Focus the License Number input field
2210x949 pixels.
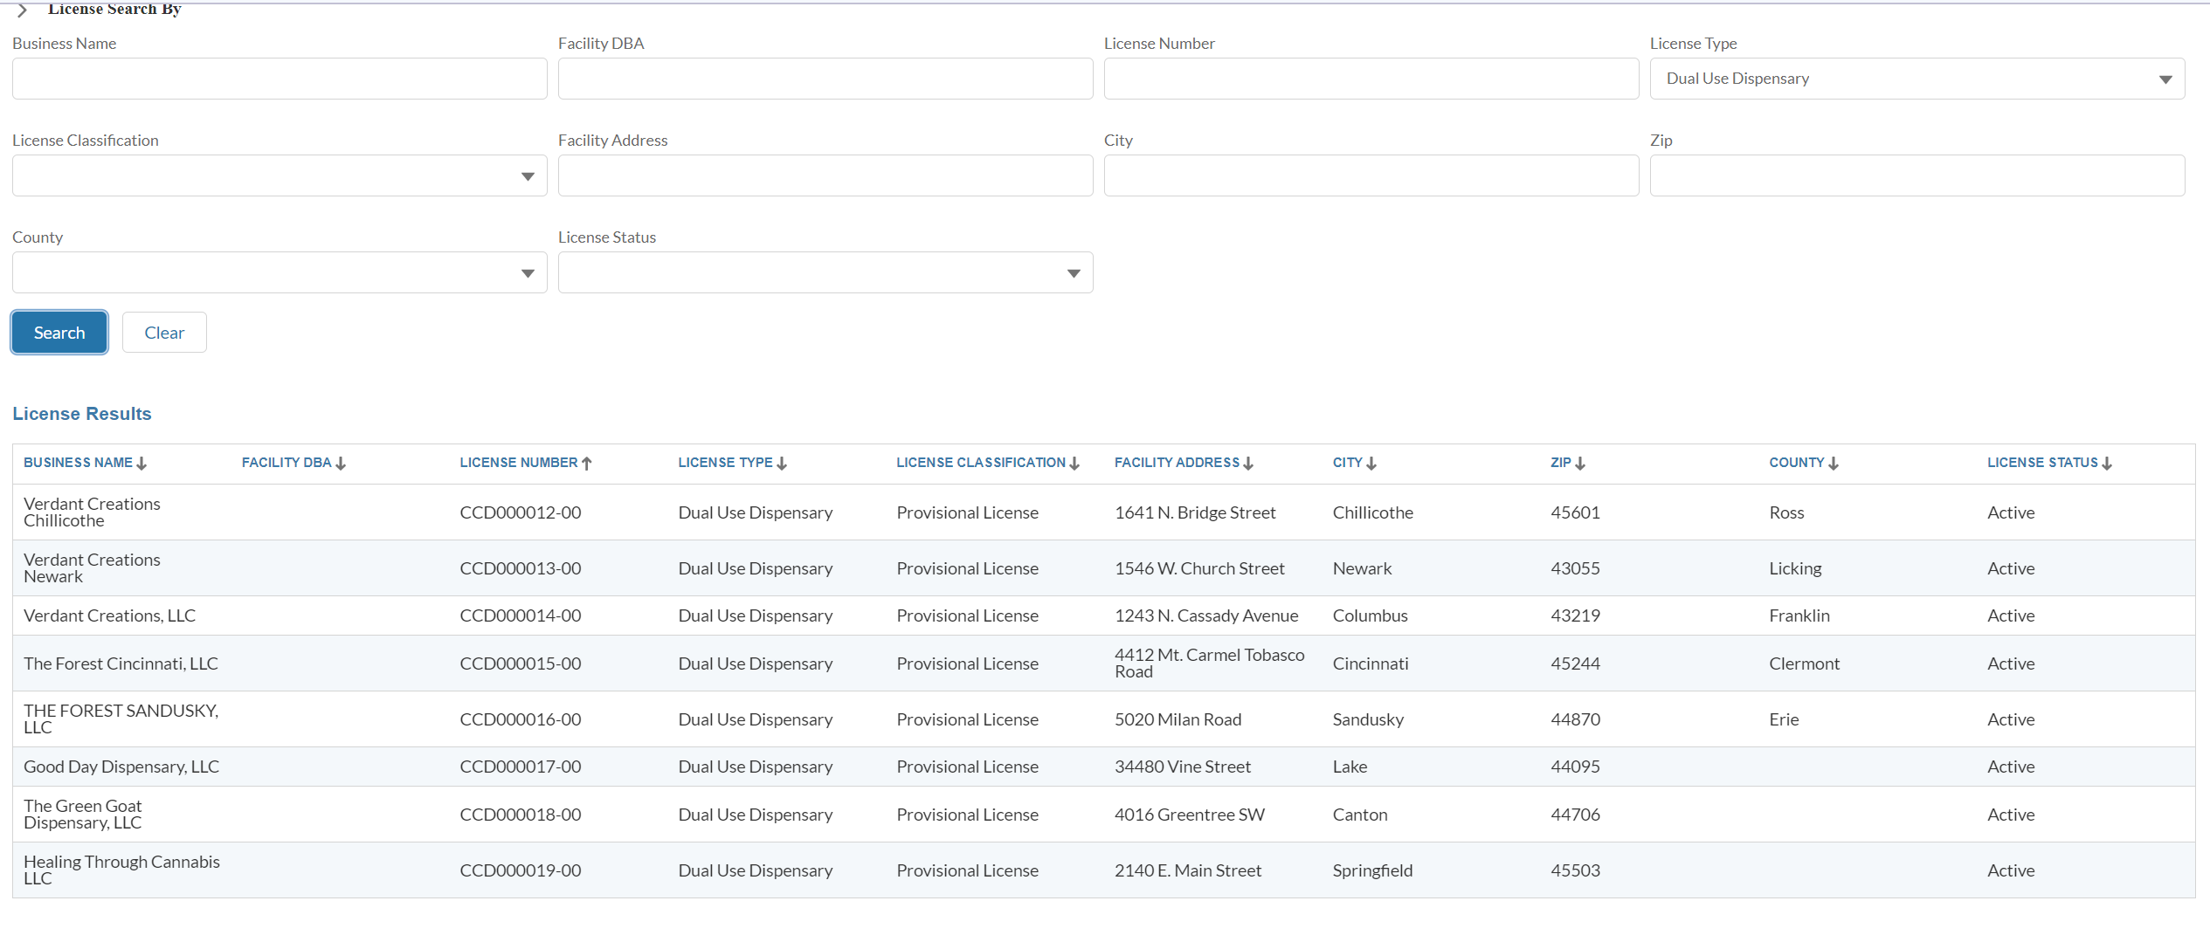pyautogui.click(x=1371, y=79)
